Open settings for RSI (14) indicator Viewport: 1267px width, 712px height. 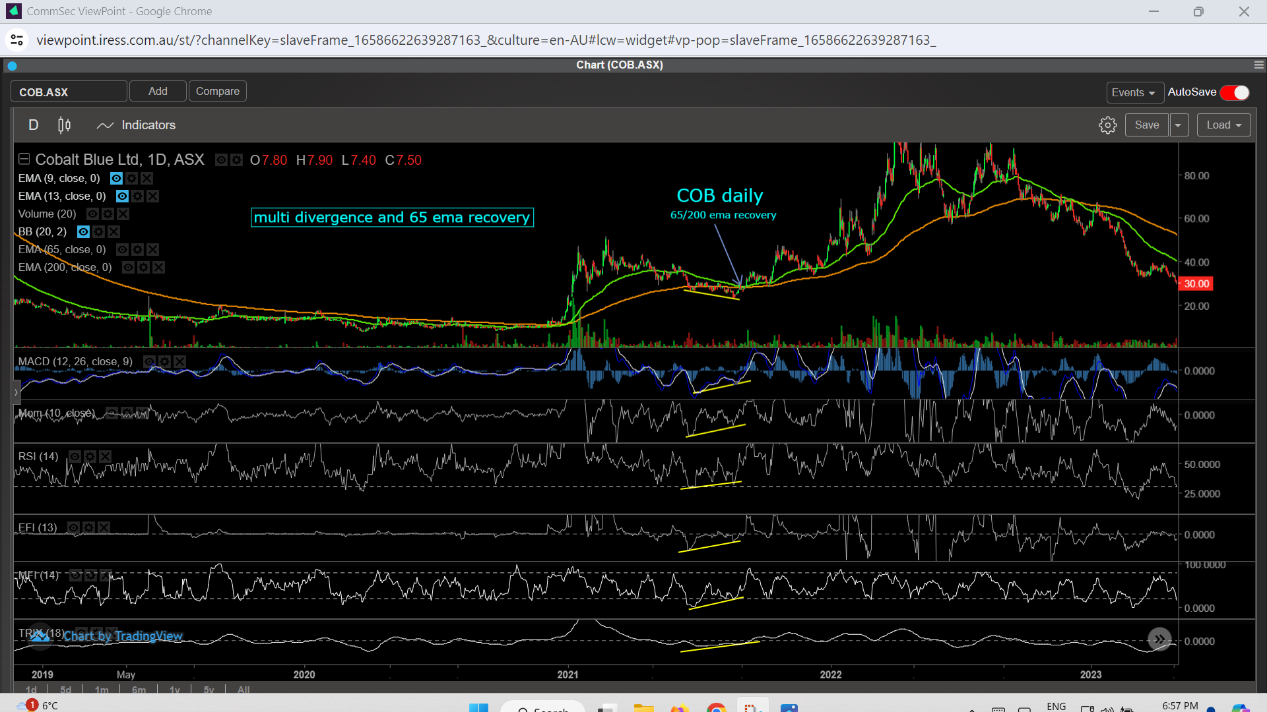pyautogui.click(x=90, y=456)
